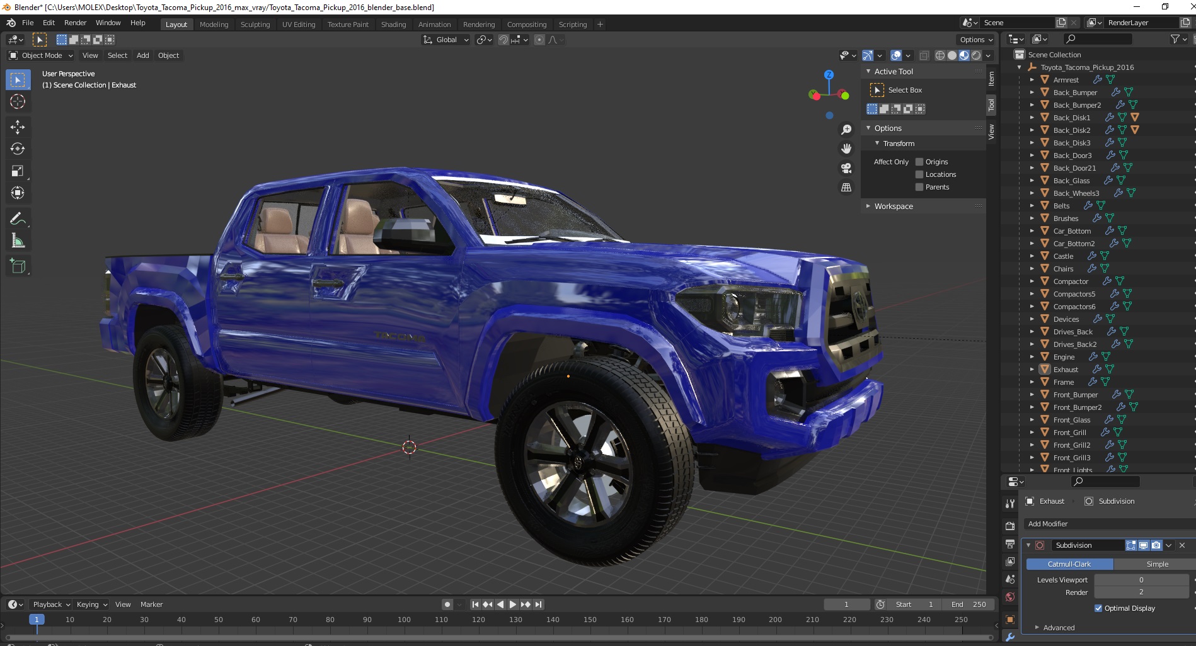Uncheck the Optimal Display checkbox
Viewport: 1196px width, 646px height.
coord(1098,608)
